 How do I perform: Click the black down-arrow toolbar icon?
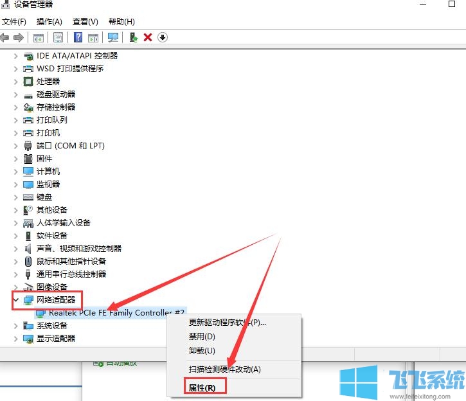coord(163,37)
